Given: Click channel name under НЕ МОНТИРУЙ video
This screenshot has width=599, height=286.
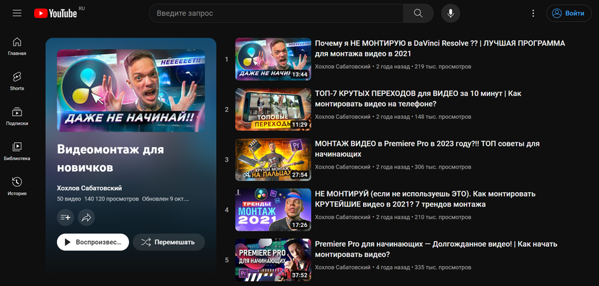Looking at the screenshot, I should point(343,217).
